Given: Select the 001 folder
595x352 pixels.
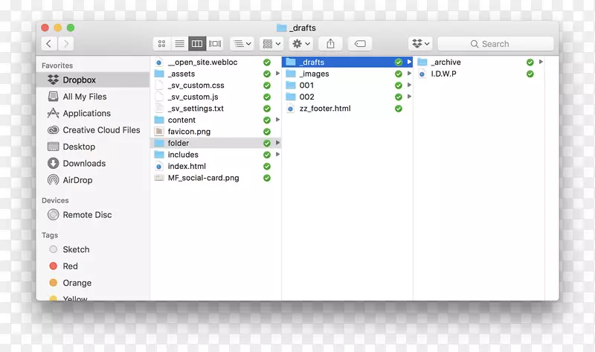Looking at the screenshot, I should [x=347, y=86].
